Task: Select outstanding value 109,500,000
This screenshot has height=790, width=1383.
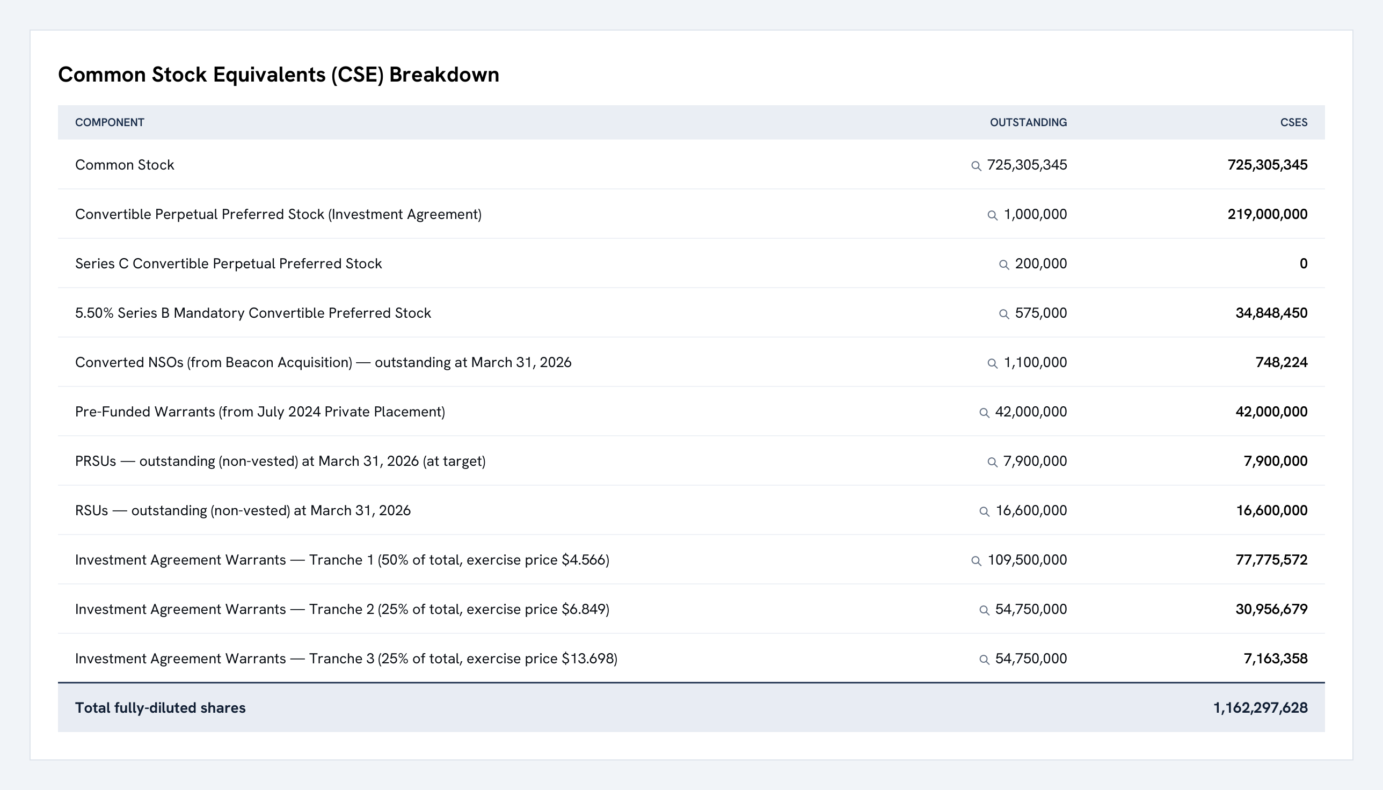Action: [x=1027, y=560]
